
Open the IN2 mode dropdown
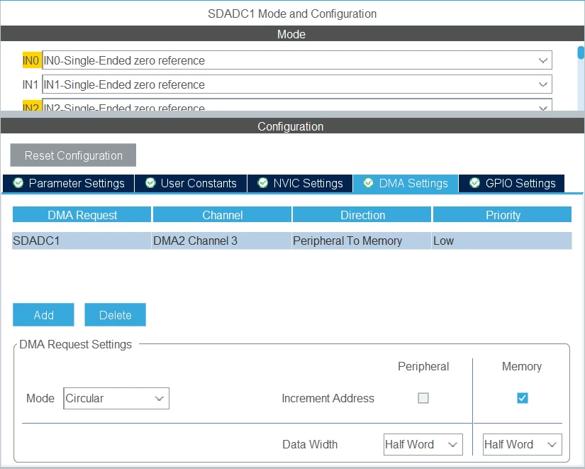click(x=297, y=105)
